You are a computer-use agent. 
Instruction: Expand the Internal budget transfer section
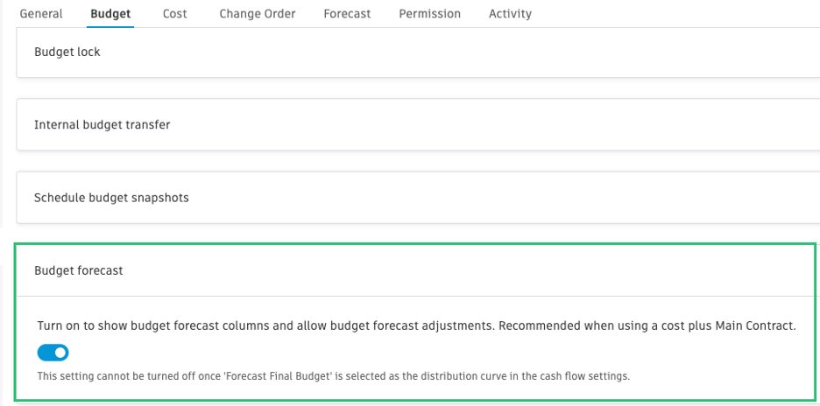[102, 124]
